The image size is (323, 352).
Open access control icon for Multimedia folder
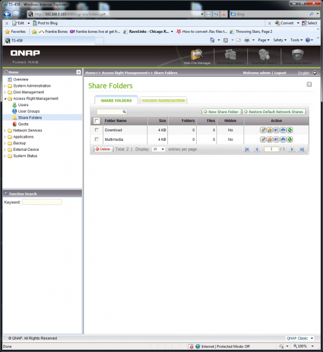point(270,140)
